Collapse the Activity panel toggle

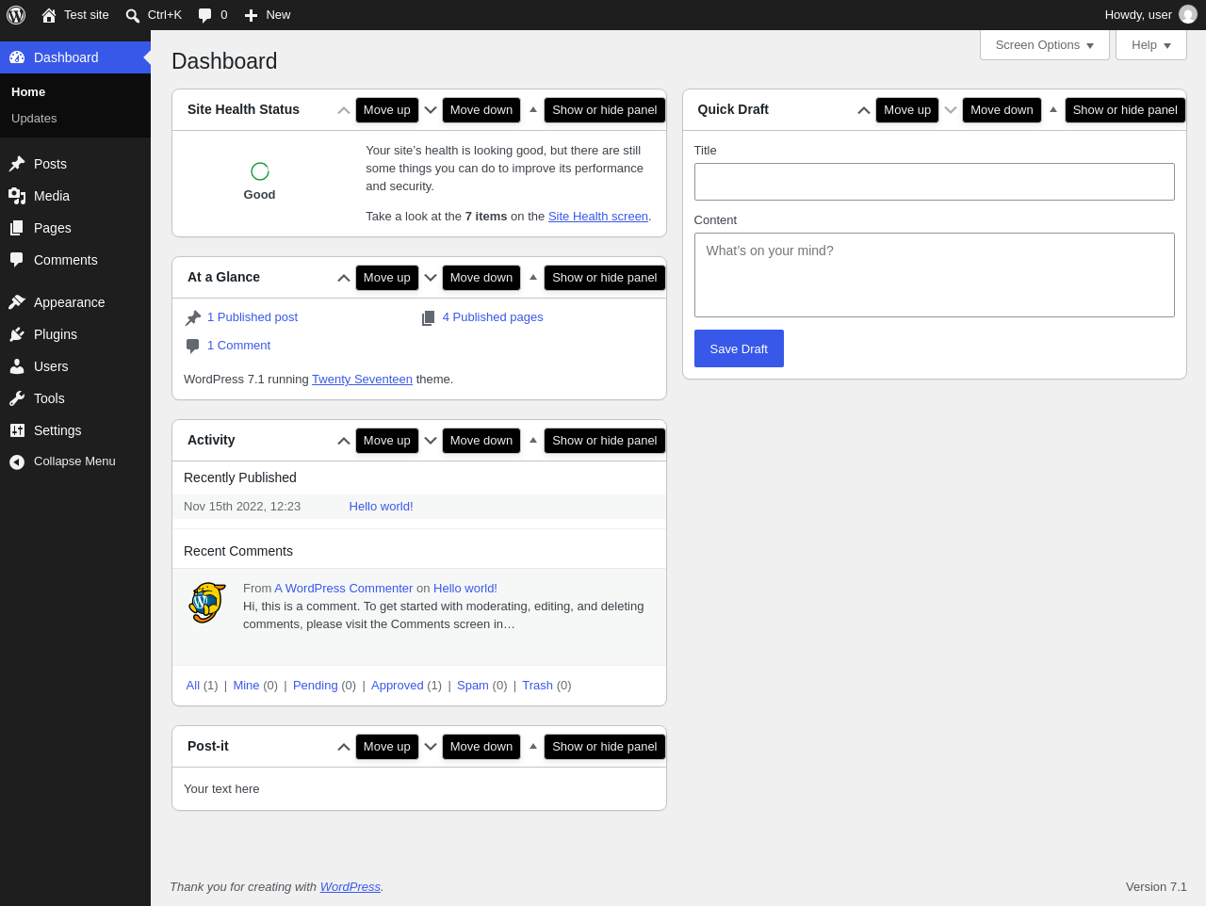(533, 441)
